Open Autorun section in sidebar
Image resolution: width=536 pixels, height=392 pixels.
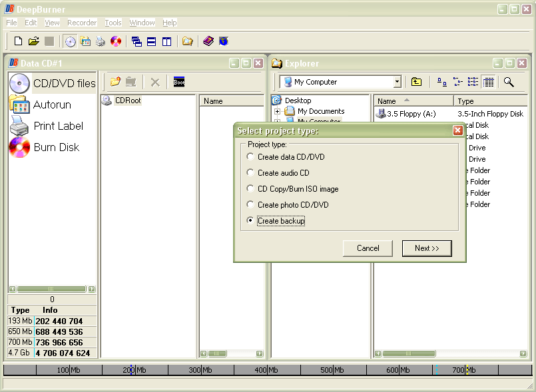coord(41,104)
